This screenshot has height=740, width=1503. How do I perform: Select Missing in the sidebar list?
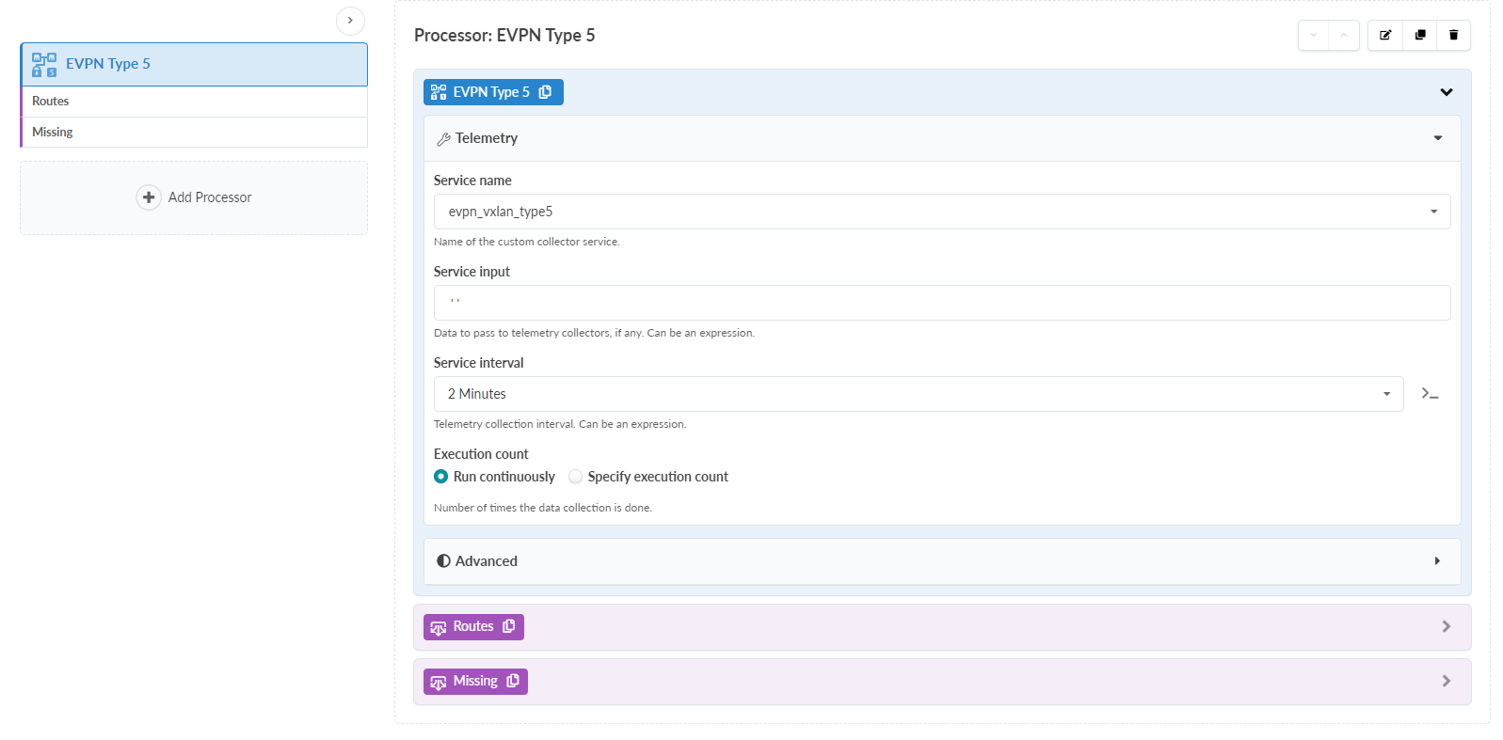194,133
